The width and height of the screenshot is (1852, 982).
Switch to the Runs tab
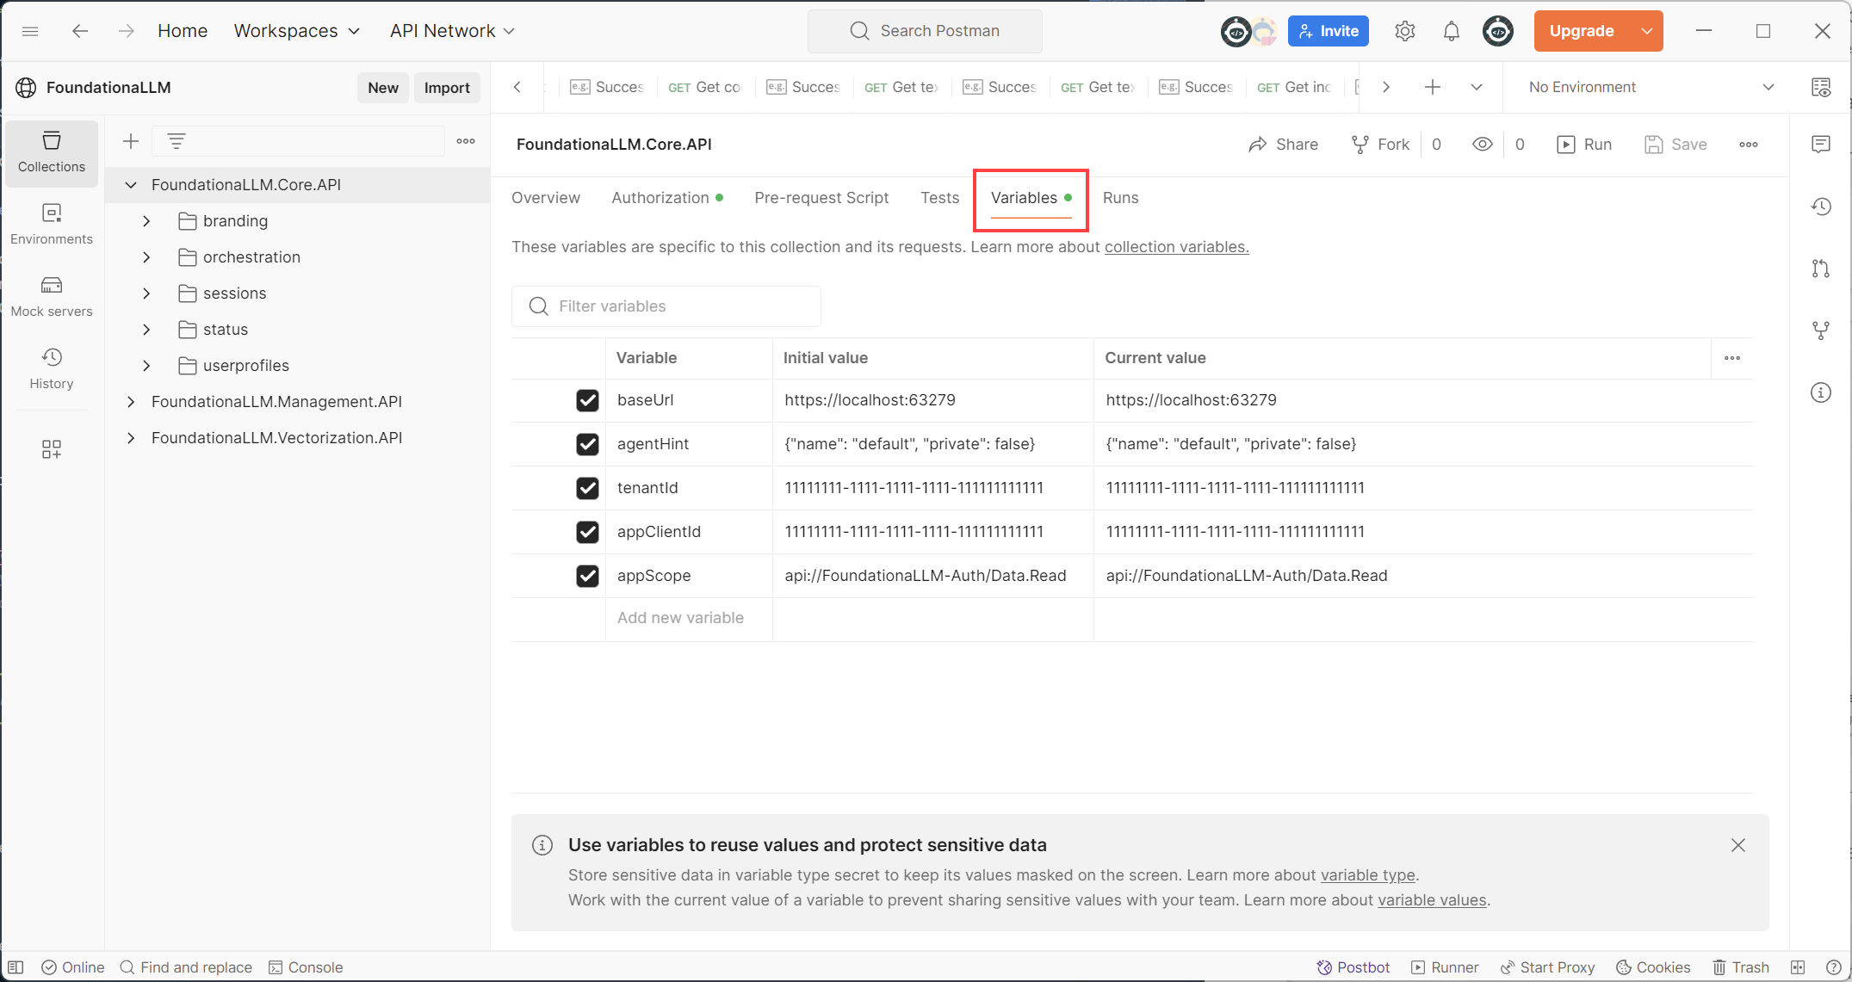pyautogui.click(x=1120, y=198)
